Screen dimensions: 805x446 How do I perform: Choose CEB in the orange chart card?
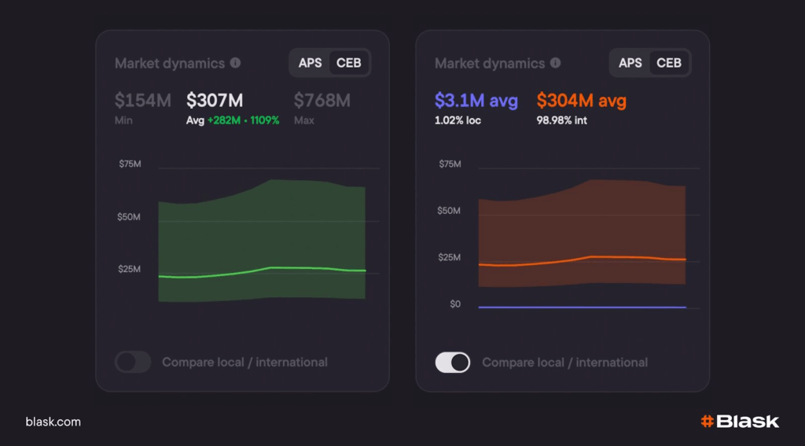point(668,63)
